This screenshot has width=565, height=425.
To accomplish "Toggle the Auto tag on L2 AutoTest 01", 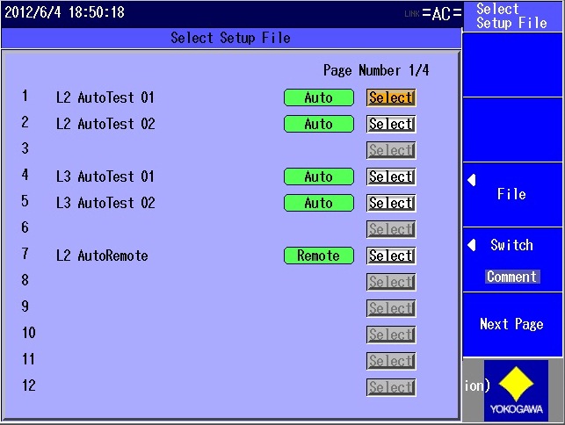I will (x=318, y=97).
